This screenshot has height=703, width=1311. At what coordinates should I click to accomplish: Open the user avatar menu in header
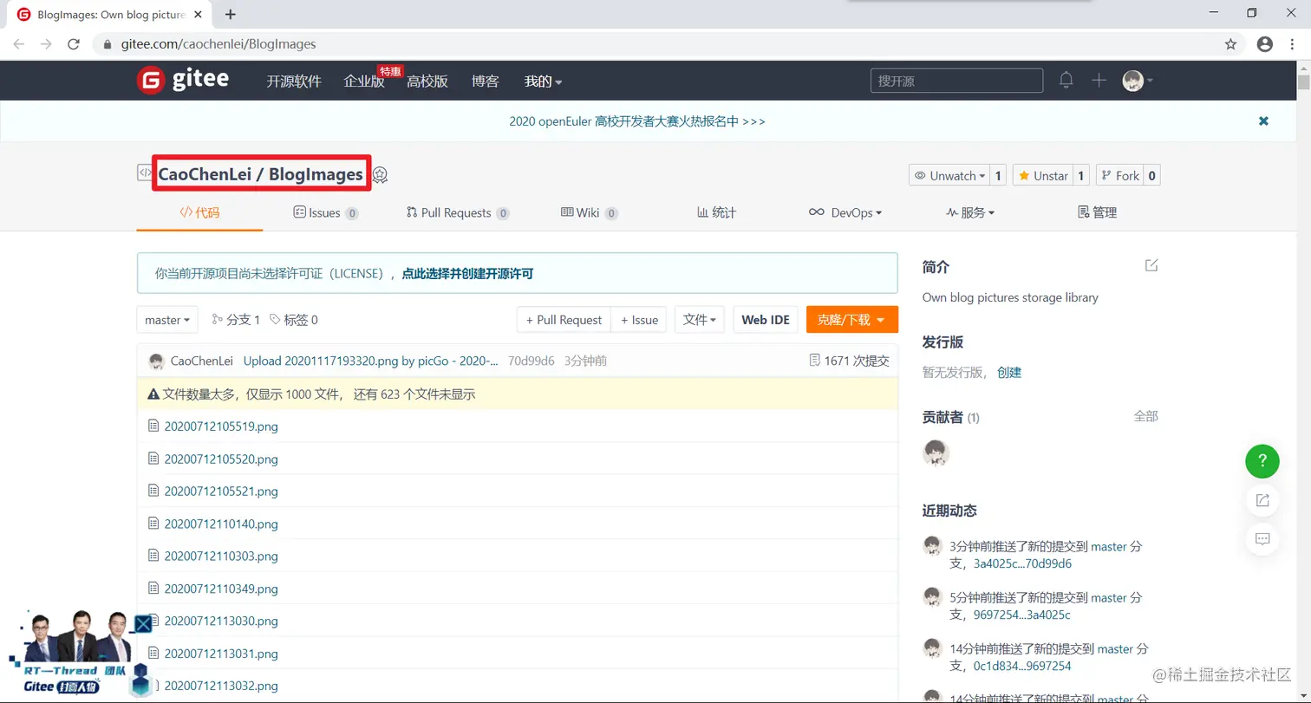[1137, 81]
